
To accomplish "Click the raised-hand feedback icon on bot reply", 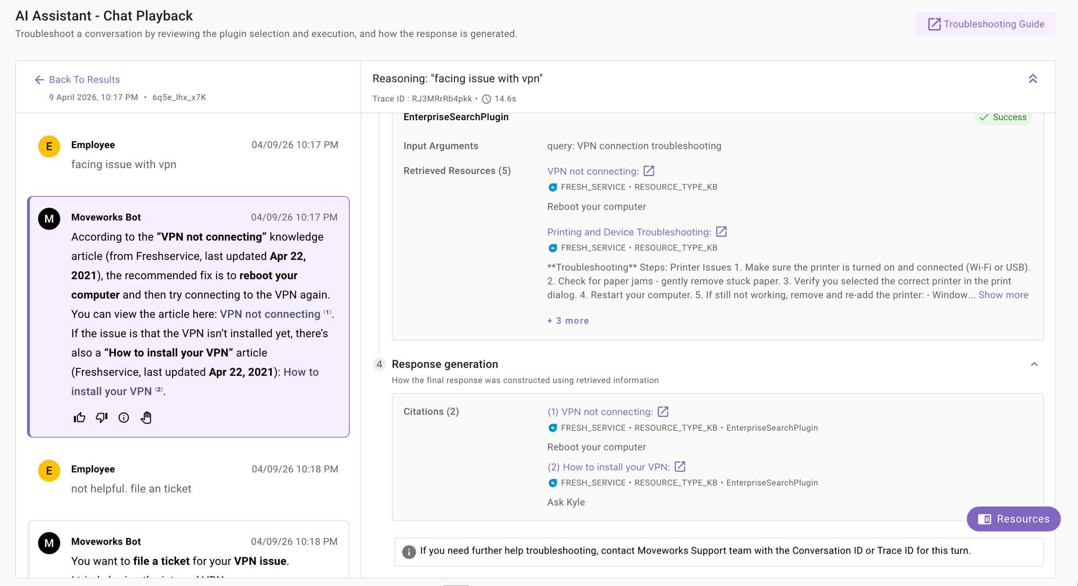I will (x=146, y=417).
